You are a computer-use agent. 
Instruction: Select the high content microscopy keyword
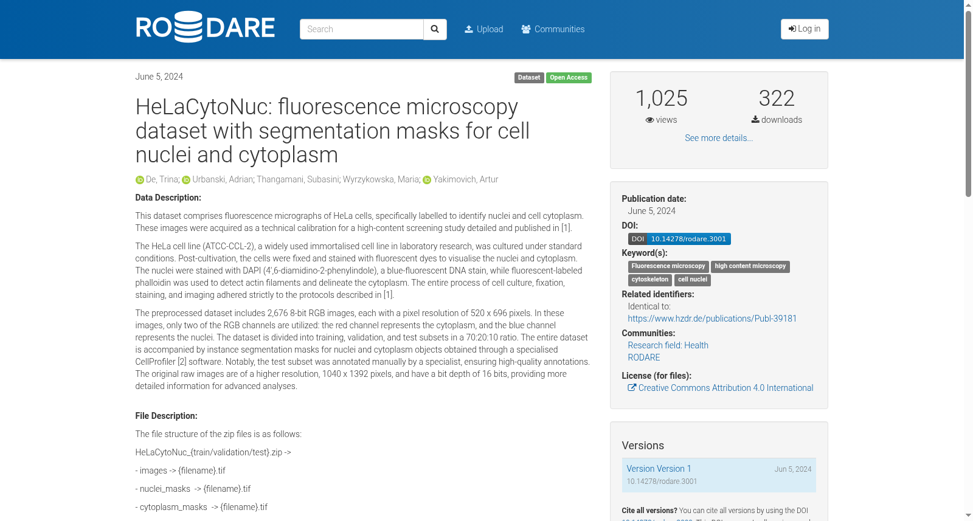(750, 266)
